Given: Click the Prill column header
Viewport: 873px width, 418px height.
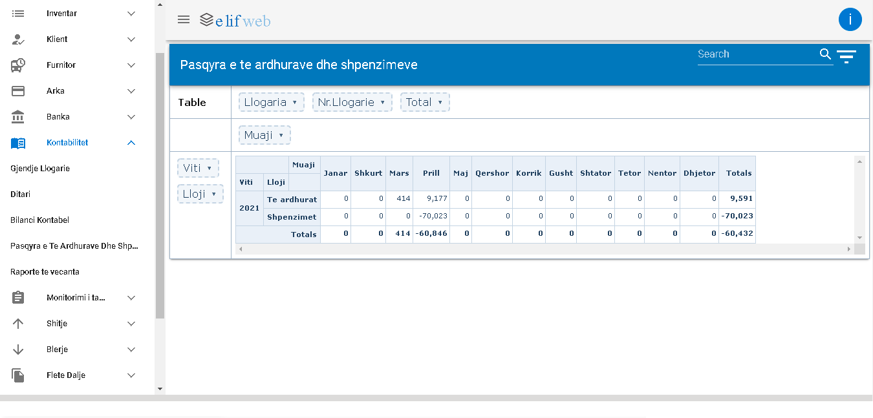Looking at the screenshot, I should click(431, 173).
